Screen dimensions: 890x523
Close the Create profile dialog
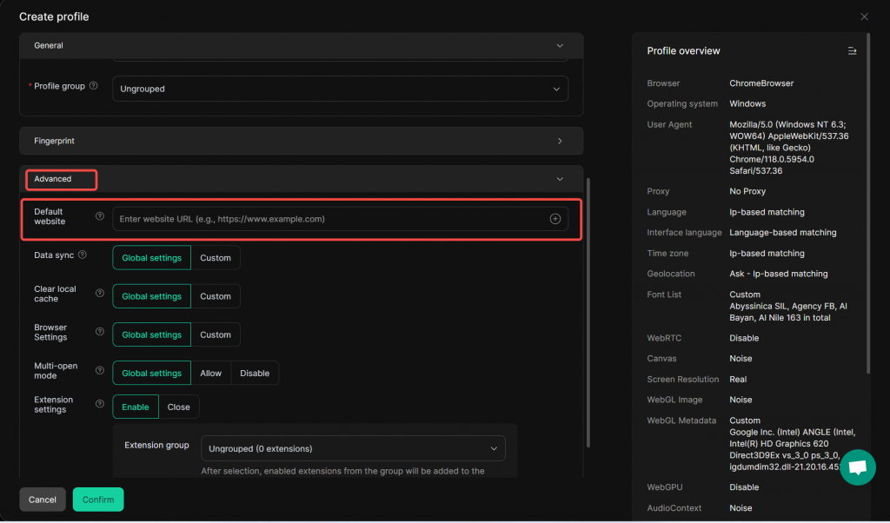point(864,17)
